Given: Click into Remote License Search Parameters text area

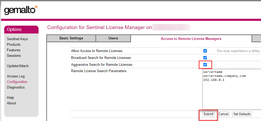Looking at the screenshot, I should 232,89.
